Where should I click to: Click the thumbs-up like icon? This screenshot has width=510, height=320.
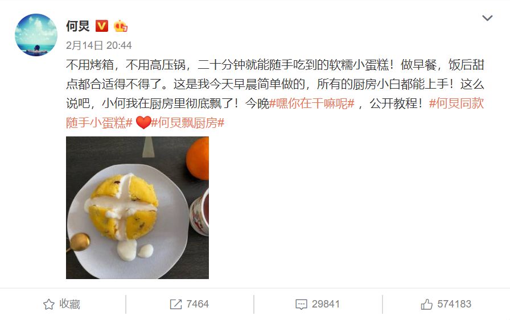426,304
